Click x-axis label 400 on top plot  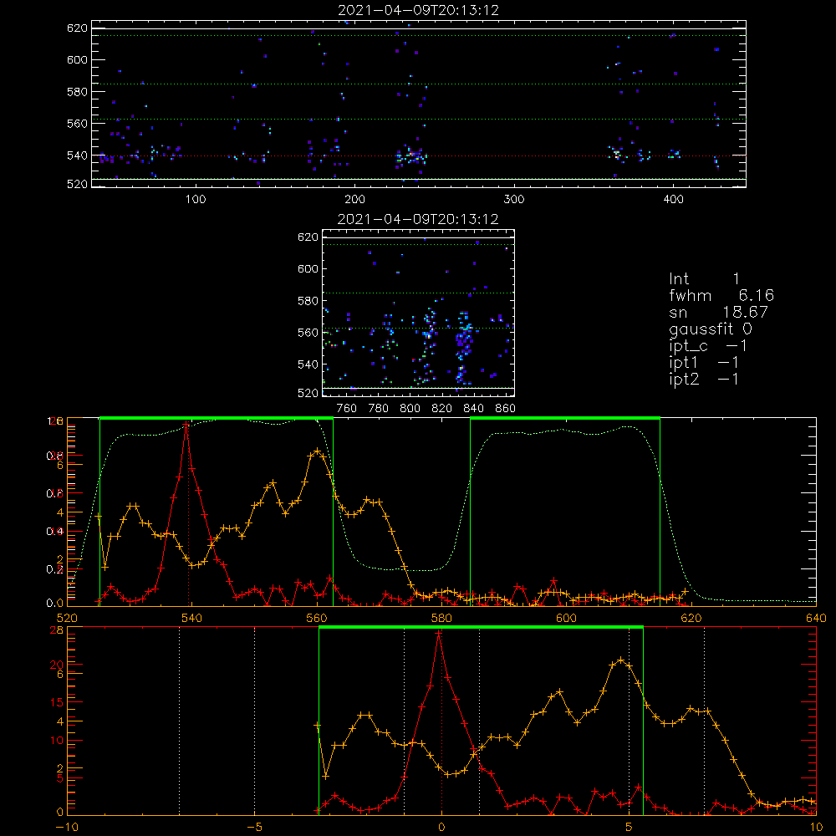point(673,200)
